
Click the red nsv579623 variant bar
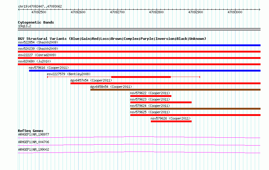161,102
